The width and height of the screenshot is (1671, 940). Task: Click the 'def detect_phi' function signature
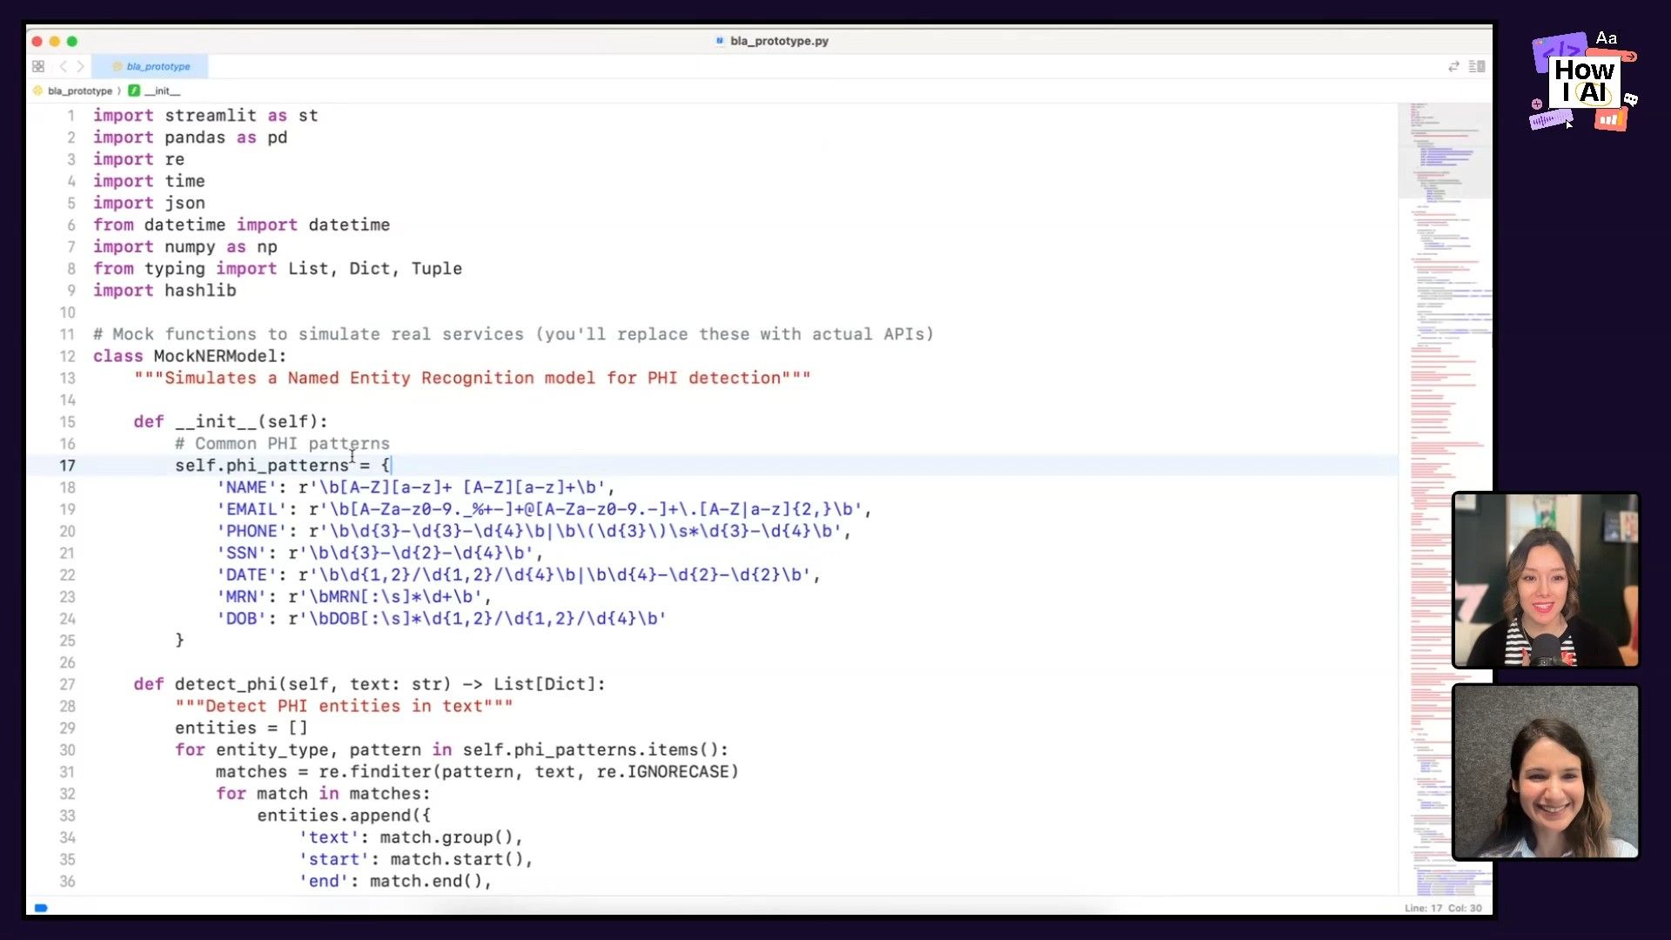[370, 684]
